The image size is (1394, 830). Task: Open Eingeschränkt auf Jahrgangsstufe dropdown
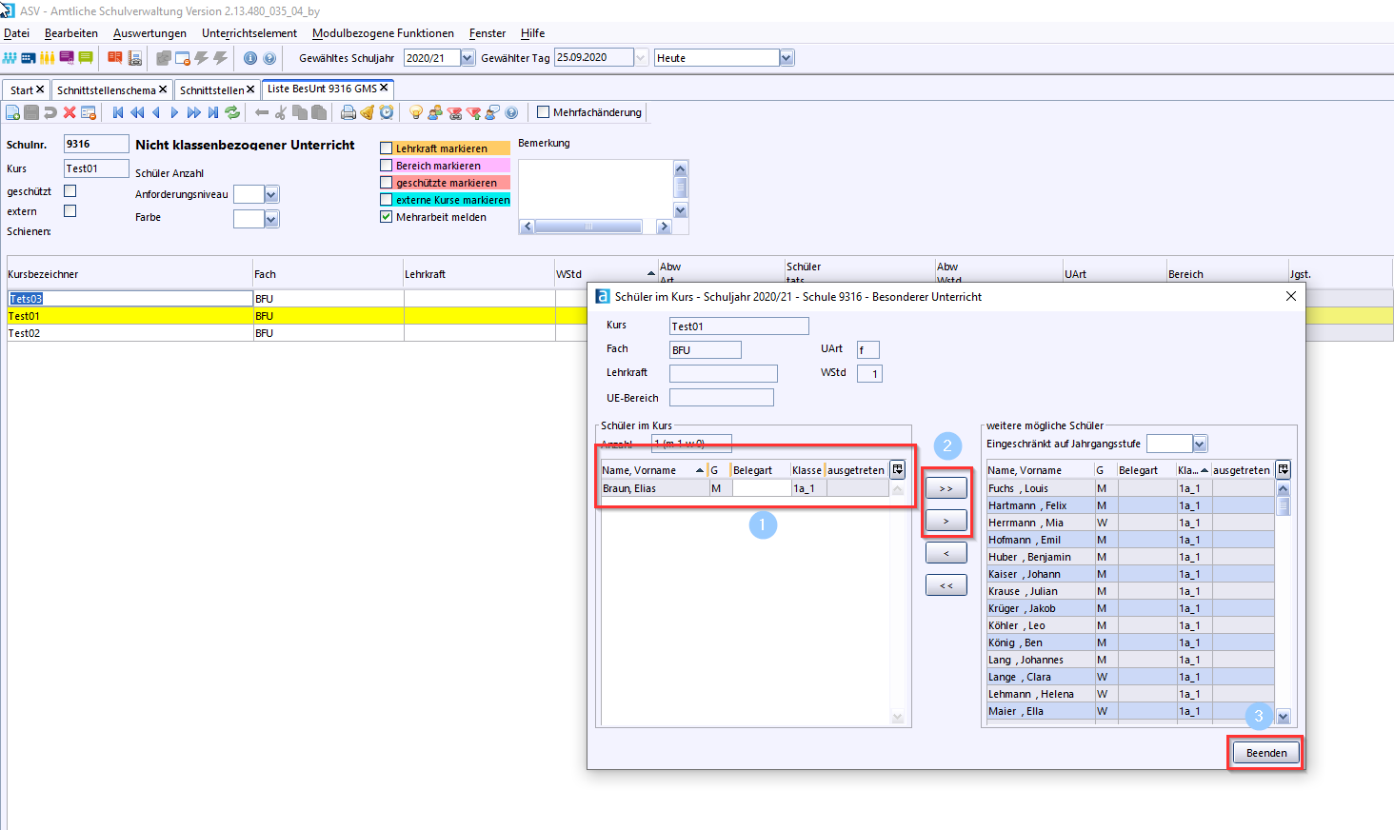pyautogui.click(x=1200, y=444)
